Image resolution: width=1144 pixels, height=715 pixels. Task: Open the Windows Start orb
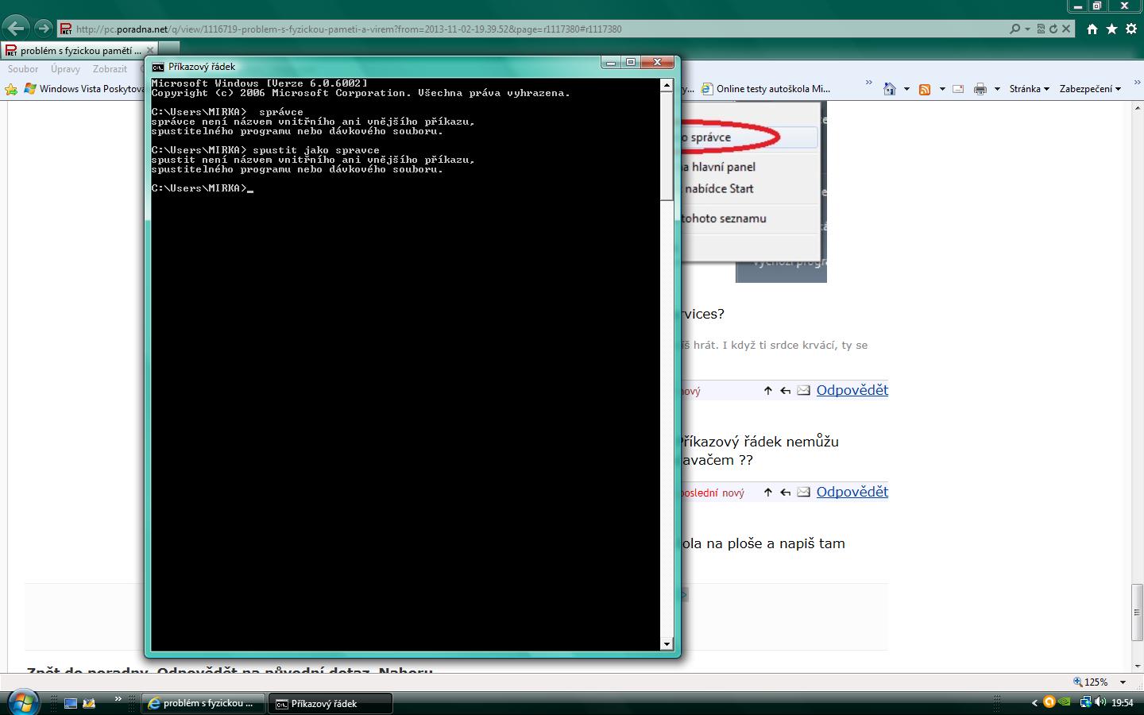[x=22, y=702]
